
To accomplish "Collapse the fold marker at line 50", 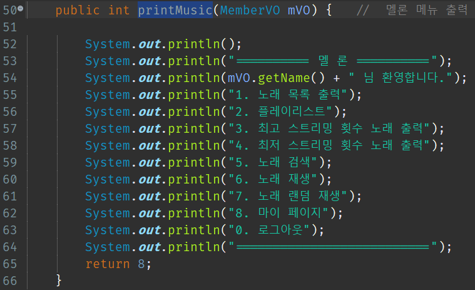I will (20, 8).
